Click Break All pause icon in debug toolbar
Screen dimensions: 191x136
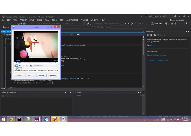pyautogui.click(x=126, y=23)
